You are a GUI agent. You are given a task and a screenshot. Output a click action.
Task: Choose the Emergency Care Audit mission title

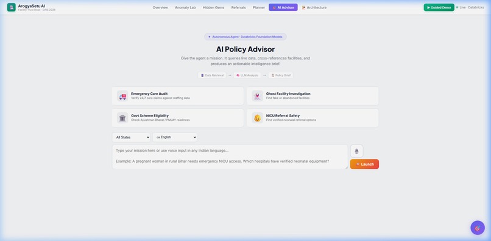coord(149,93)
